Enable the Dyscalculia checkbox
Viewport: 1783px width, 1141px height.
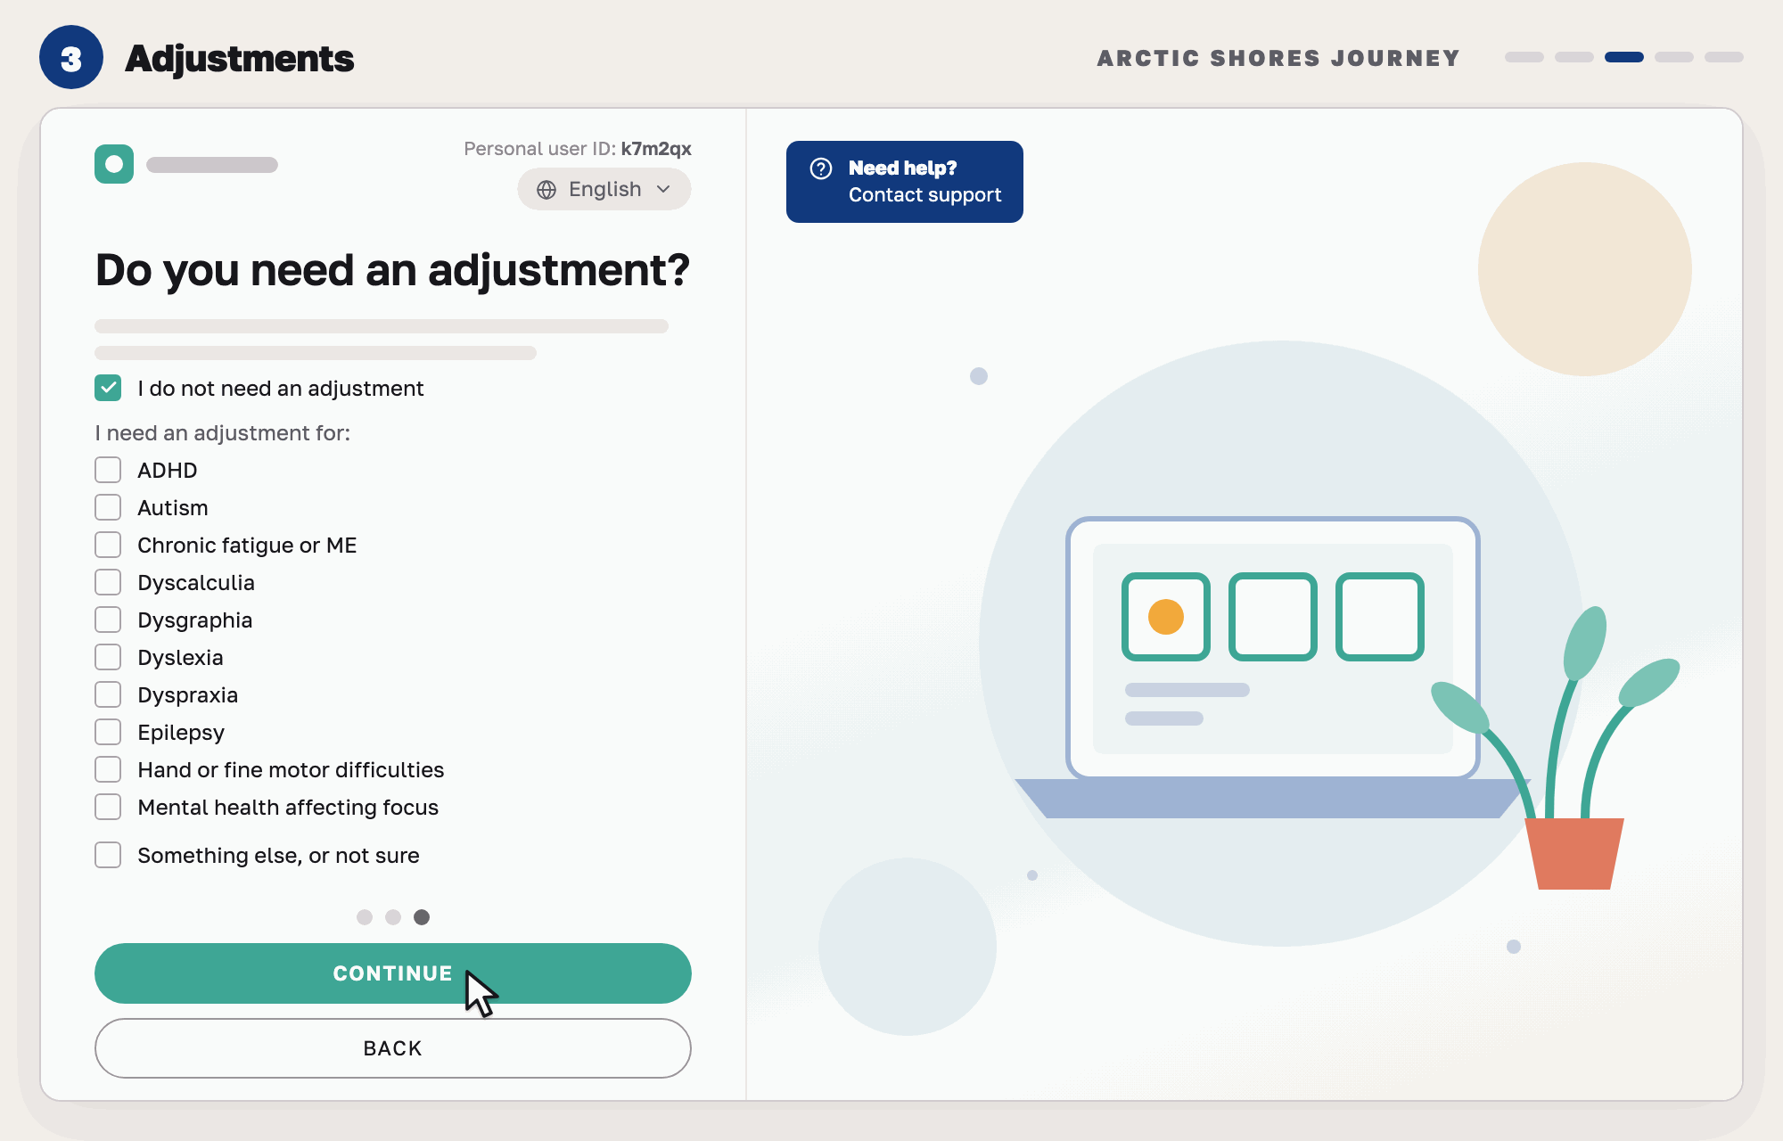[108, 582]
